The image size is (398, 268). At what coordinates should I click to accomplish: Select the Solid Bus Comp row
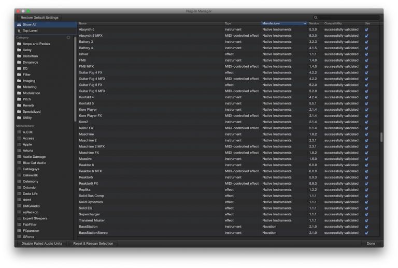click(x=229, y=196)
